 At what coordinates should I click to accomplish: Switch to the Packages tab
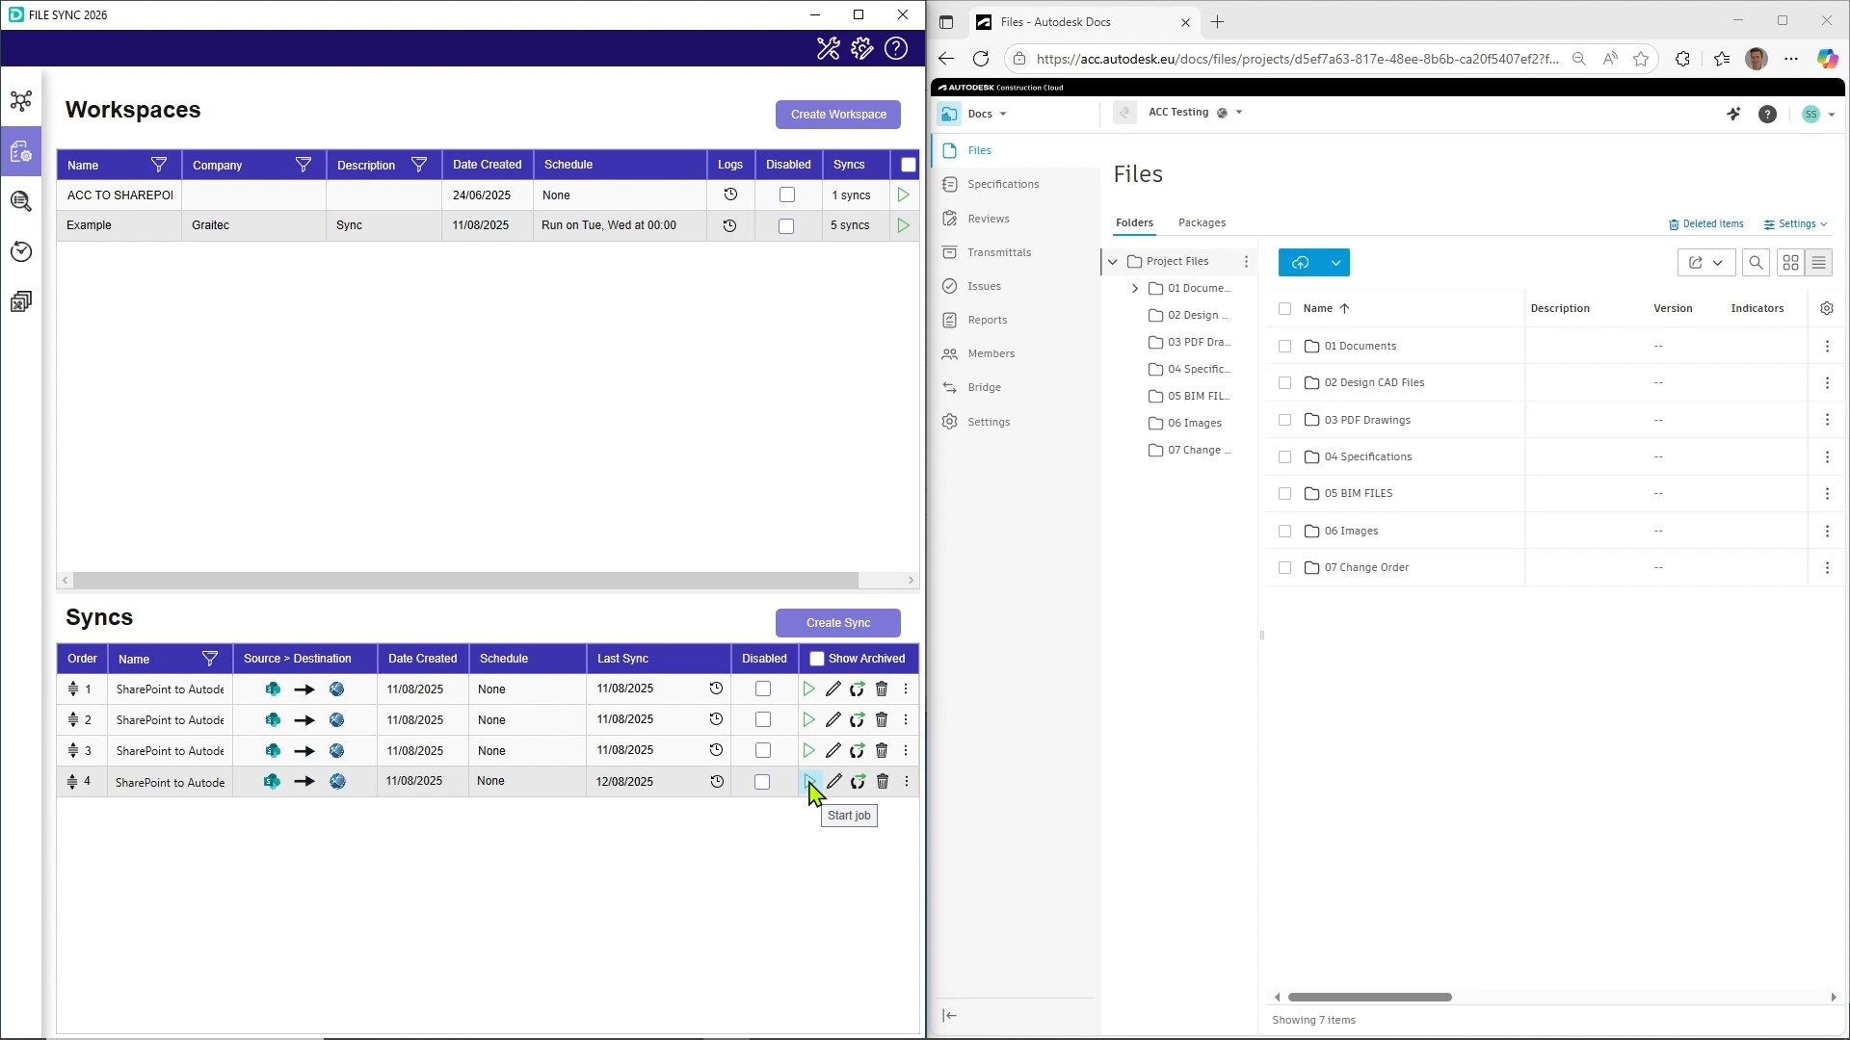click(1202, 222)
